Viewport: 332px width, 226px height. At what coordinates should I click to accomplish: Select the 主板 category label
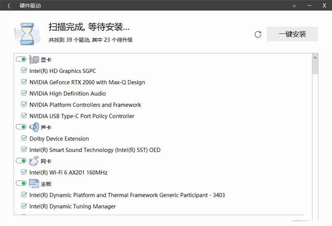[46, 184]
